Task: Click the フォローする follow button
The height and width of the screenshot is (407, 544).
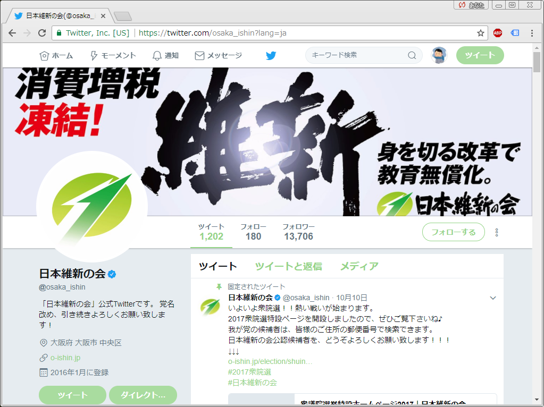Action: coord(454,232)
